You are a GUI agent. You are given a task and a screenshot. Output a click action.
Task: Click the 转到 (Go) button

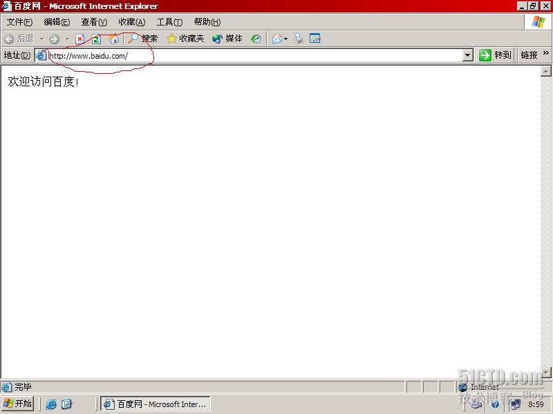tap(495, 55)
